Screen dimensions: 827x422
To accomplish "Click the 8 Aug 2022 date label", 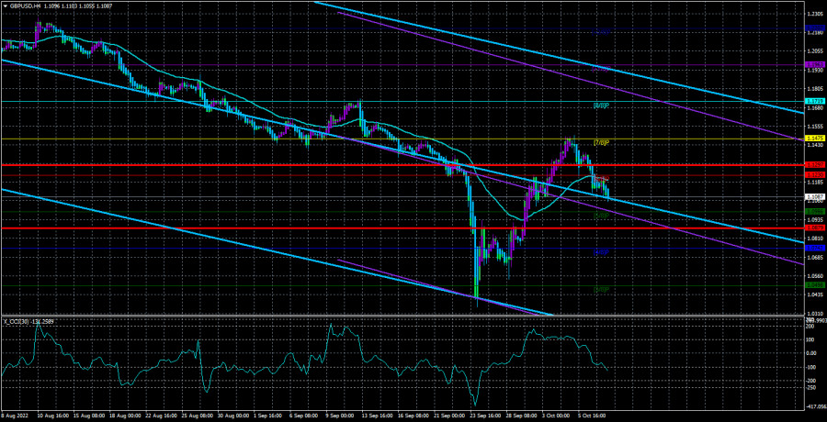I will coord(14,416).
